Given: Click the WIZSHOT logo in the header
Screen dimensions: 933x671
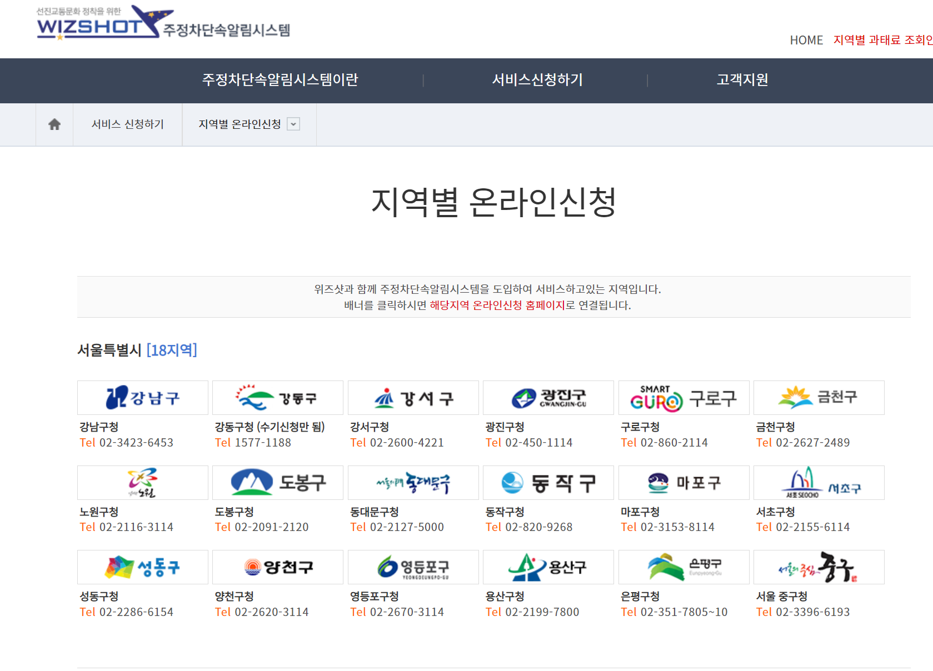Looking at the screenshot, I should pos(163,23).
